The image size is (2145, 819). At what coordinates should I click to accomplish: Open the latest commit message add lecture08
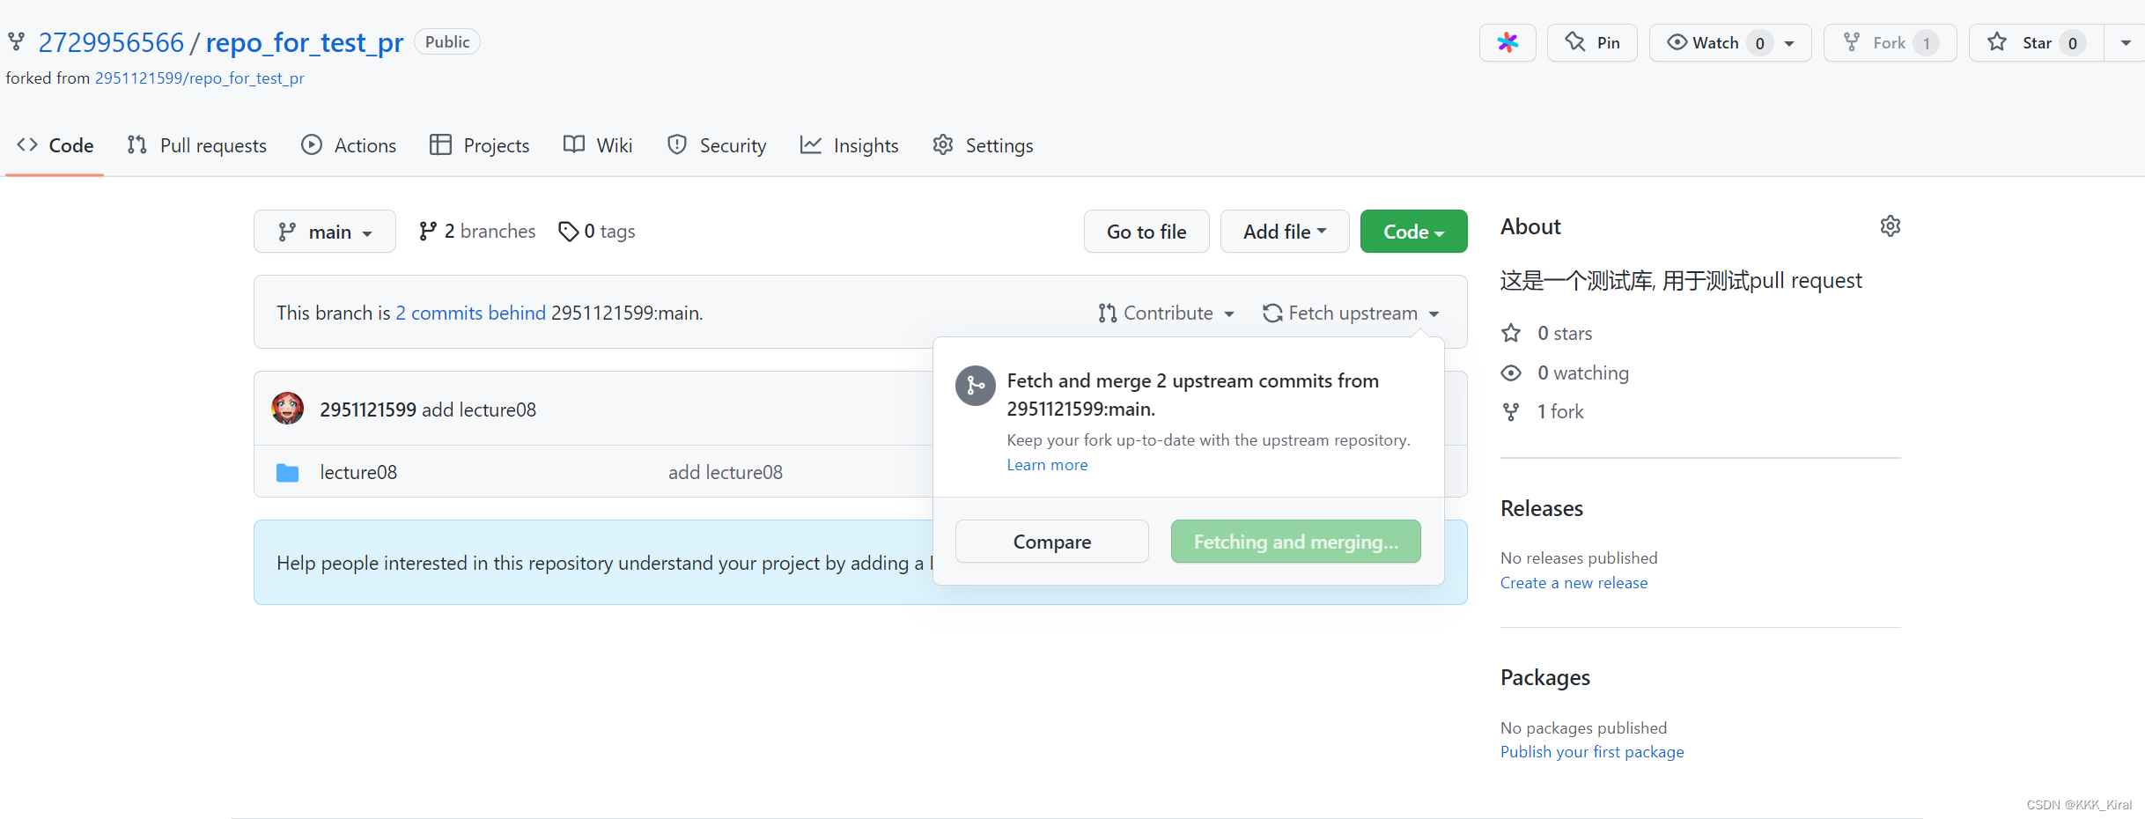coord(479,409)
